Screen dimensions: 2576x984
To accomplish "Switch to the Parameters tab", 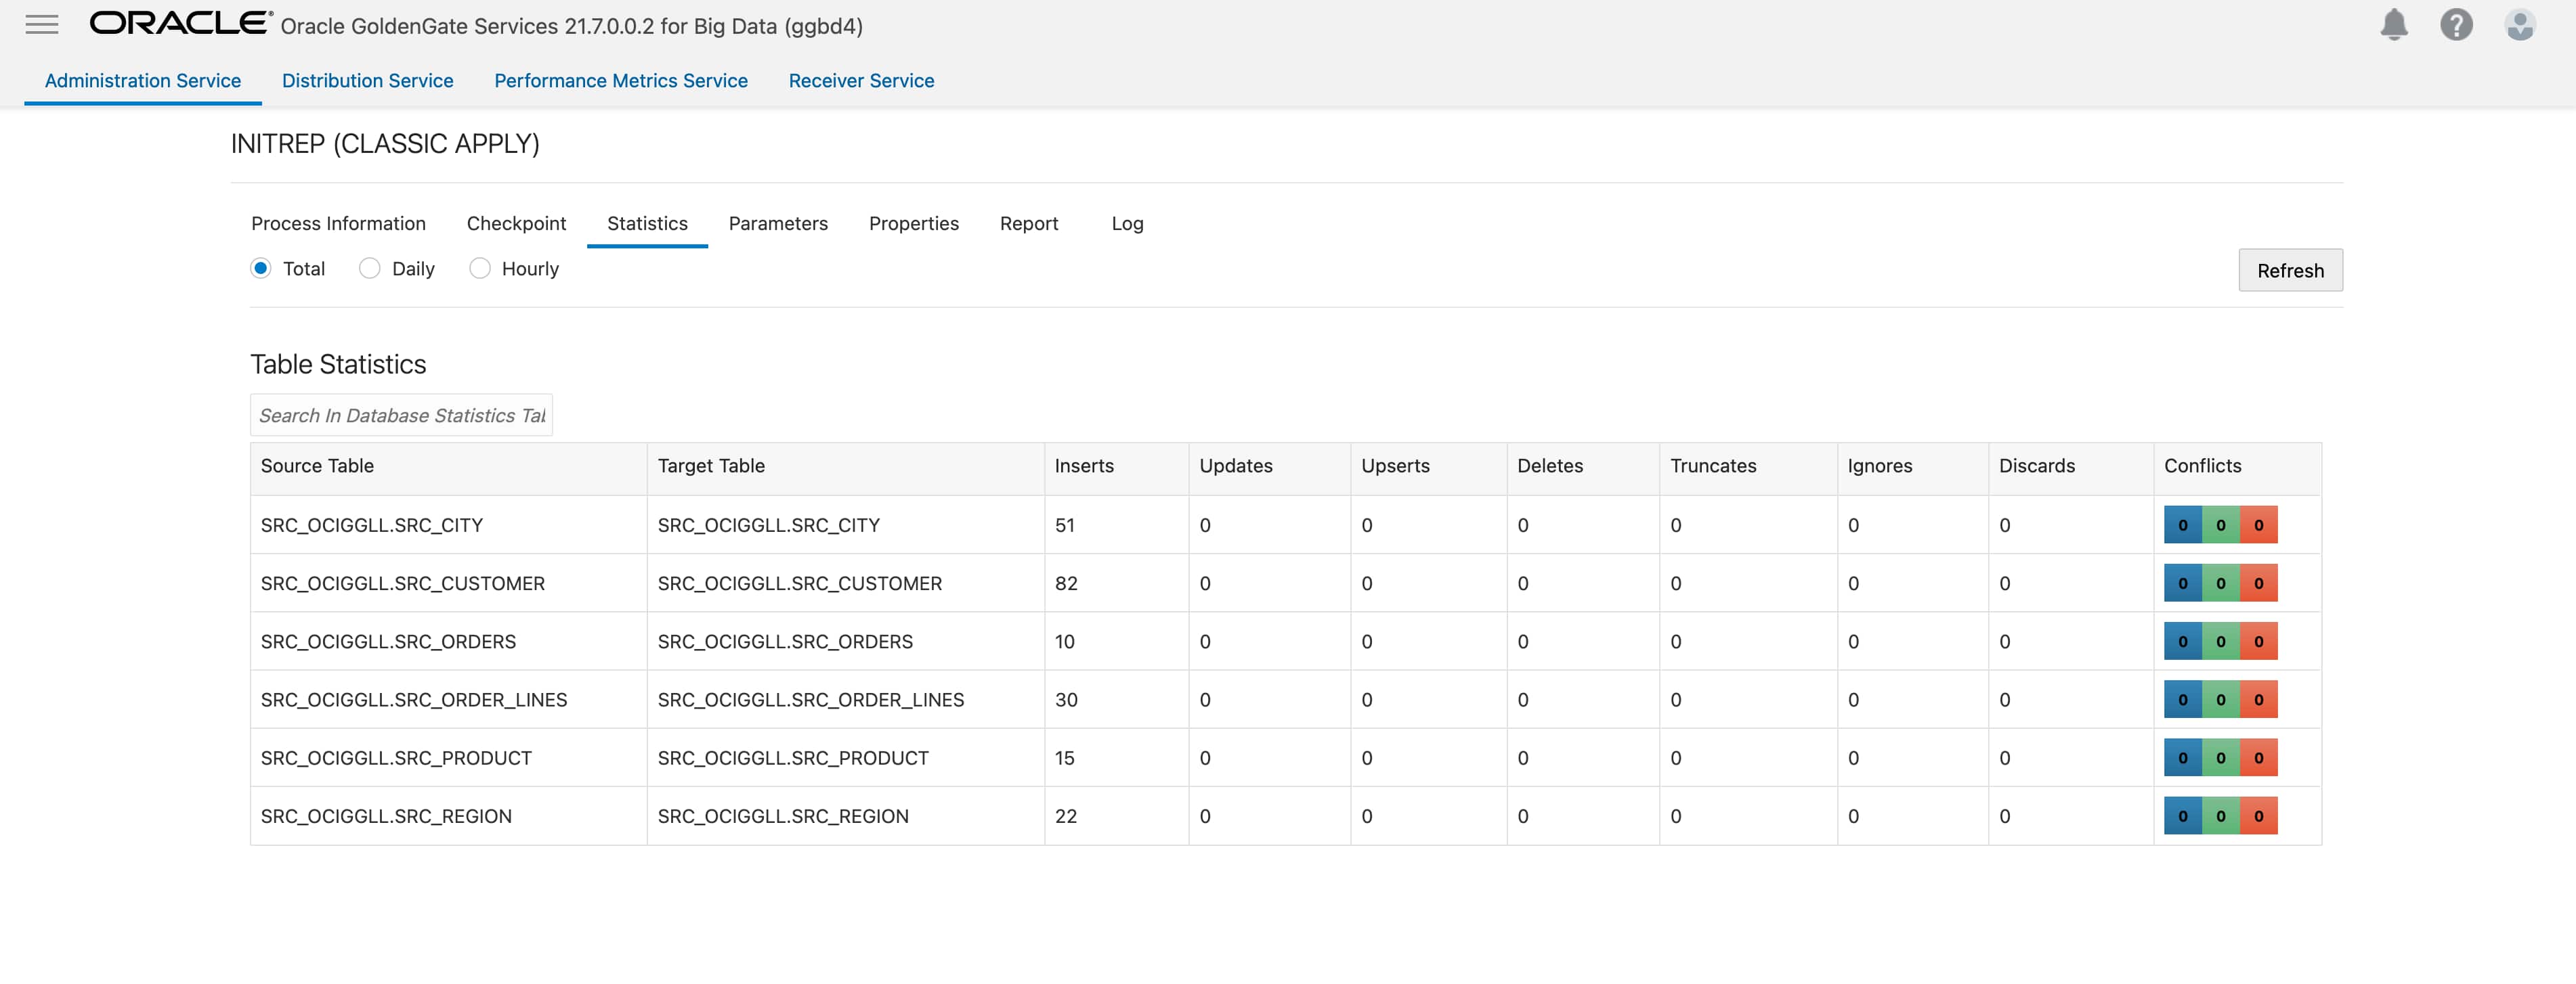I will tap(778, 224).
